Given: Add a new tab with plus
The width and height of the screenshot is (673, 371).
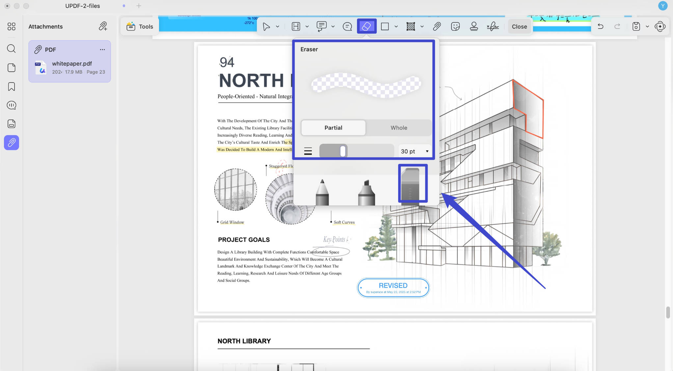Looking at the screenshot, I should click(x=139, y=6).
